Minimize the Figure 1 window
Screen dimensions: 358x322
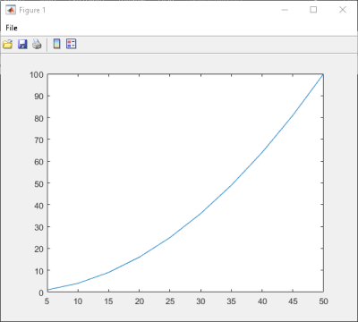pos(285,10)
